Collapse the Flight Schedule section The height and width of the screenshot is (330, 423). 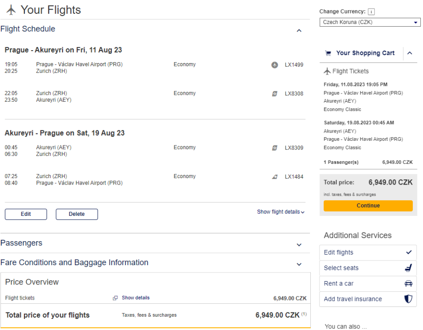point(299,31)
